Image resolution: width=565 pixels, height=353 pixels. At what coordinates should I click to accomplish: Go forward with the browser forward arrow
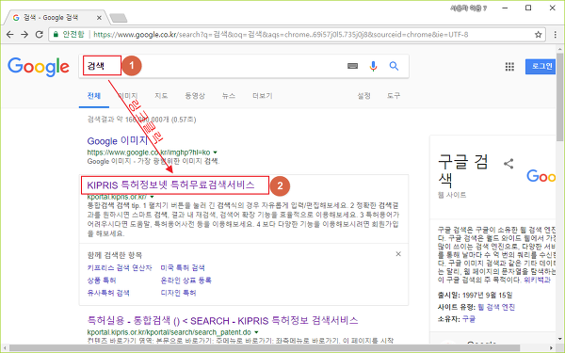coord(24,34)
